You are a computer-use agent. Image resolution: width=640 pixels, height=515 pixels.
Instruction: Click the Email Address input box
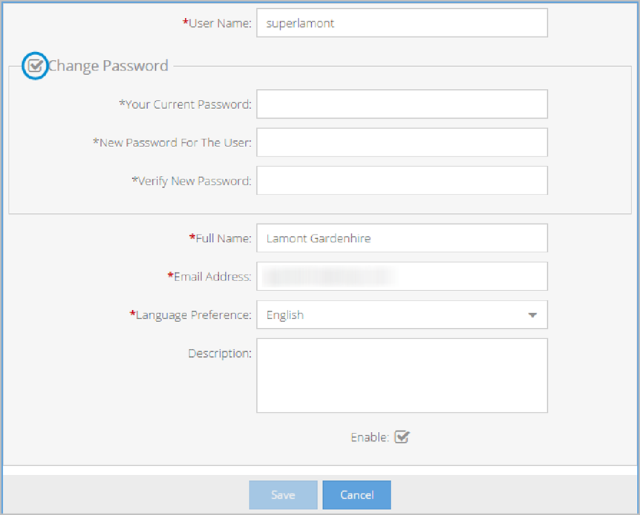point(401,276)
